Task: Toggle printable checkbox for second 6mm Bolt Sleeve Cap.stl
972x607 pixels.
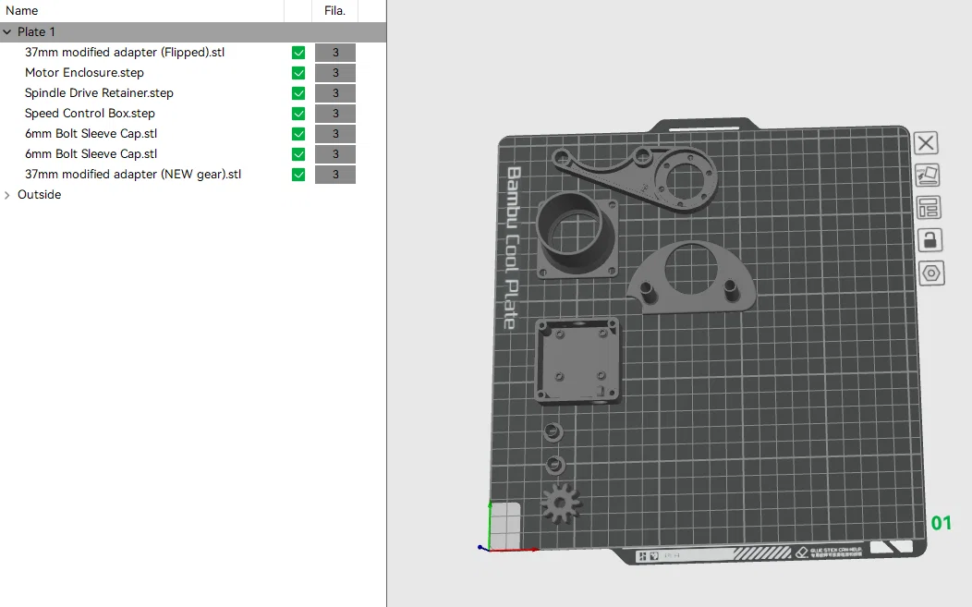Action: [298, 154]
